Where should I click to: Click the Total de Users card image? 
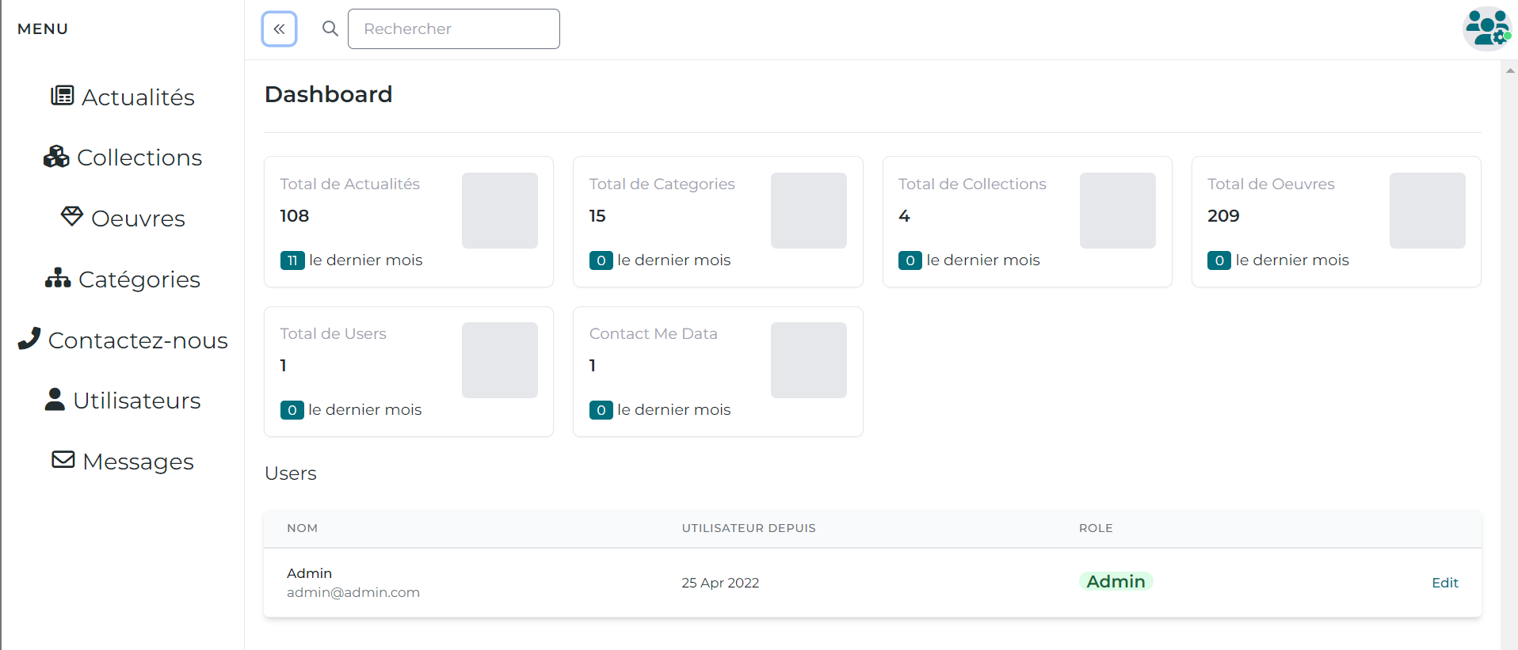pos(500,360)
